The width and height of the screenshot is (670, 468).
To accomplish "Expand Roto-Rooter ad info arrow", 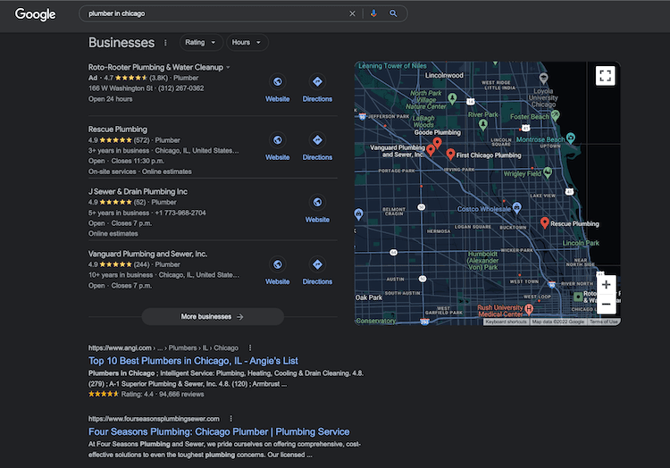I will [x=228, y=68].
